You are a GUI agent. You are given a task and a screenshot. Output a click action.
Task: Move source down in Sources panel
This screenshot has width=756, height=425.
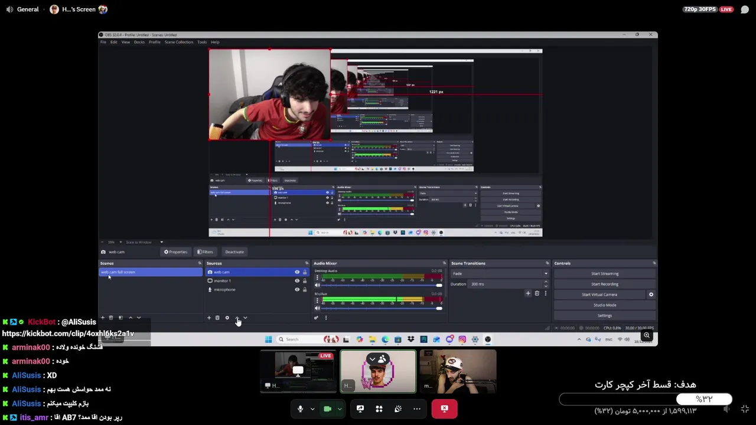click(x=245, y=318)
